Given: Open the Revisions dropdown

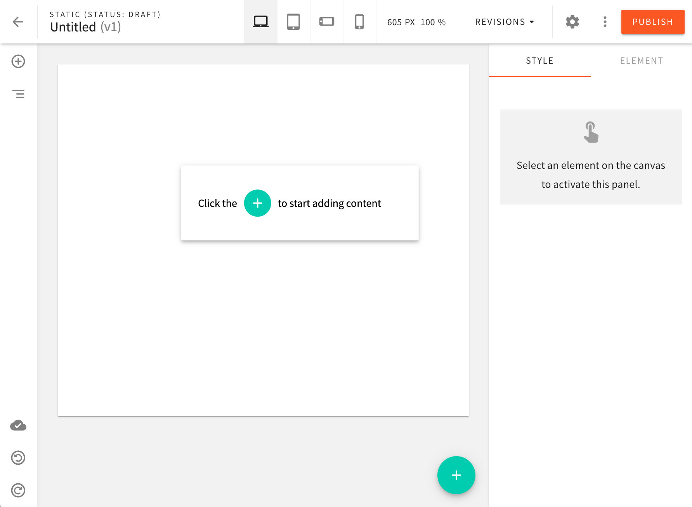Looking at the screenshot, I should pyautogui.click(x=504, y=22).
